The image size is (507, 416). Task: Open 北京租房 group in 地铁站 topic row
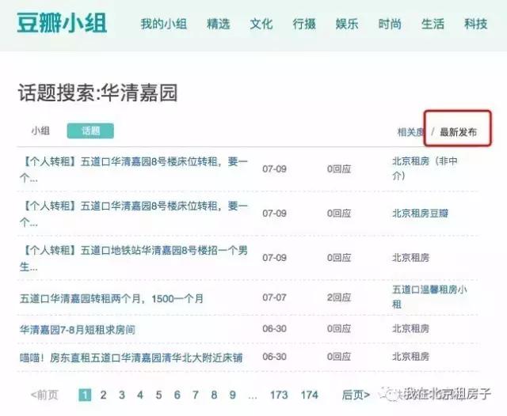coord(410,258)
